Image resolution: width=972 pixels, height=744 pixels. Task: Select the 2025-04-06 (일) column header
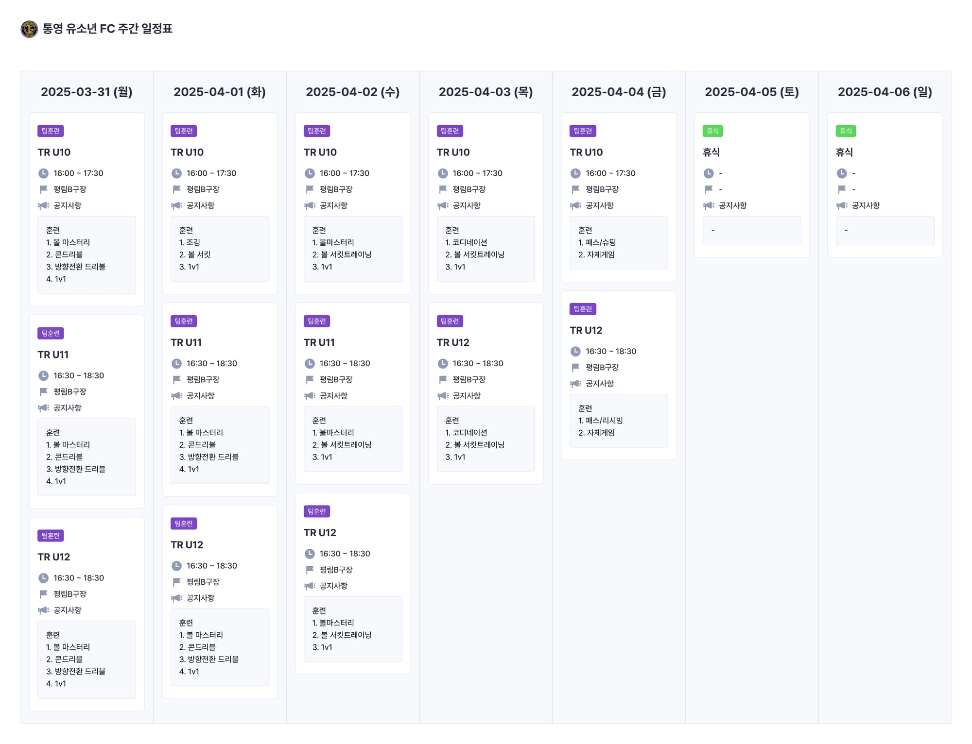(885, 92)
